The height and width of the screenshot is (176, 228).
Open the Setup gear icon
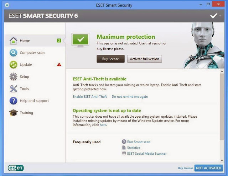tap(14, 76)
